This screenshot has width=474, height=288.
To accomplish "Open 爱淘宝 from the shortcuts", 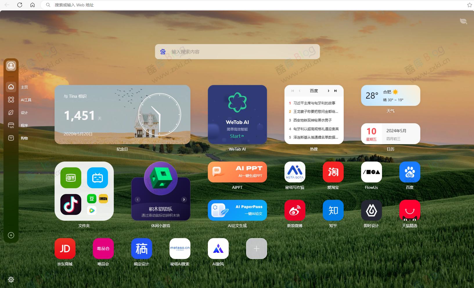I will coord(333,172).
